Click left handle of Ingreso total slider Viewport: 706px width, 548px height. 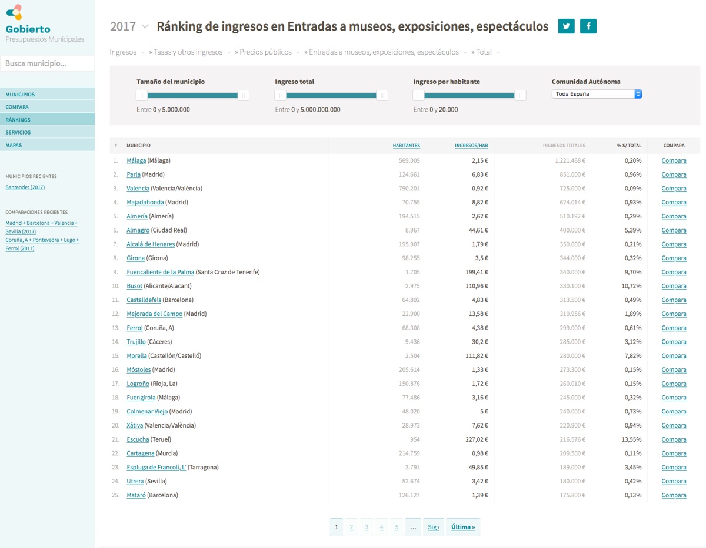(281, 96)
